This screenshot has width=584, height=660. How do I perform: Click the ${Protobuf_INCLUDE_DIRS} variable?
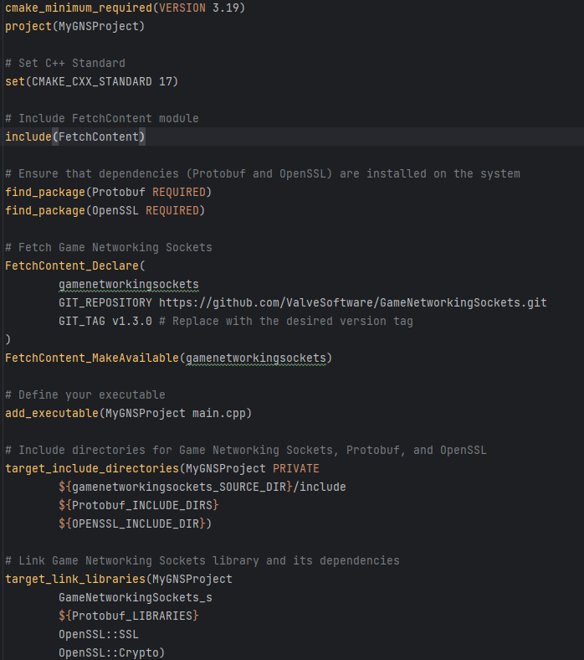pyautogui.click(x=138, y=505)
